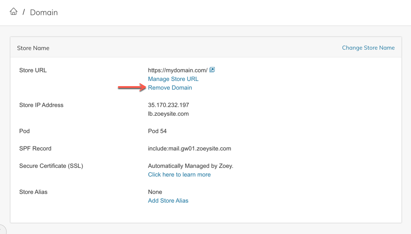Open 'Click here to learn more' link
Screen dimensions: 411x234
(179, 174)
